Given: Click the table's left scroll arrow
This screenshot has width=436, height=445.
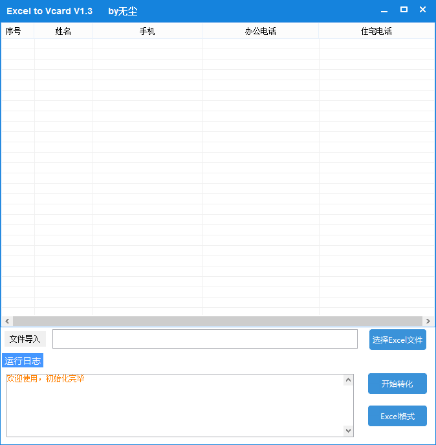Looking at the screenshot, I should tap(7, 321).
